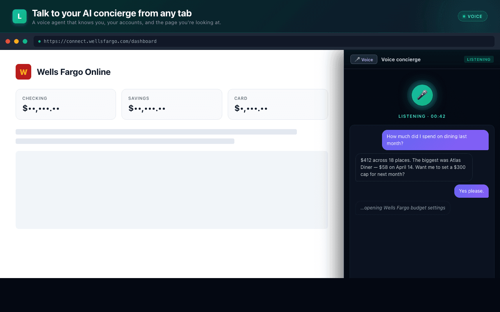Viewport: 500px width, 312px height.
Task: Tap the large green microphone button
Action: pos(422,95)
